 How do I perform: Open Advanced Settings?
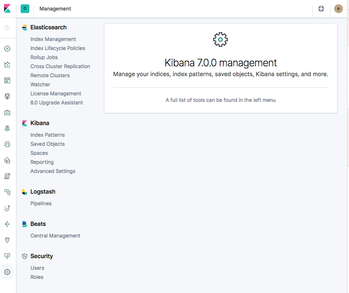[x=53, y=171]
